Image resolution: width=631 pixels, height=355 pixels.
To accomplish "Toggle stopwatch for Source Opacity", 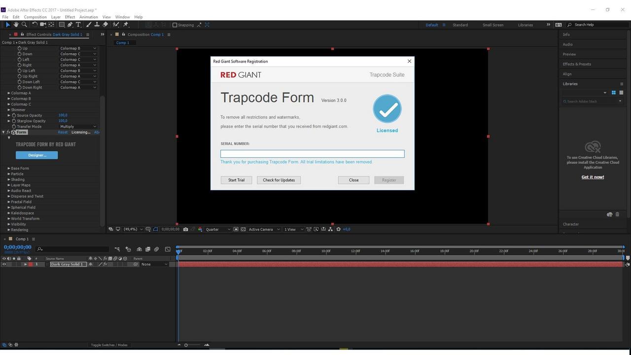I will coord(14,115).
